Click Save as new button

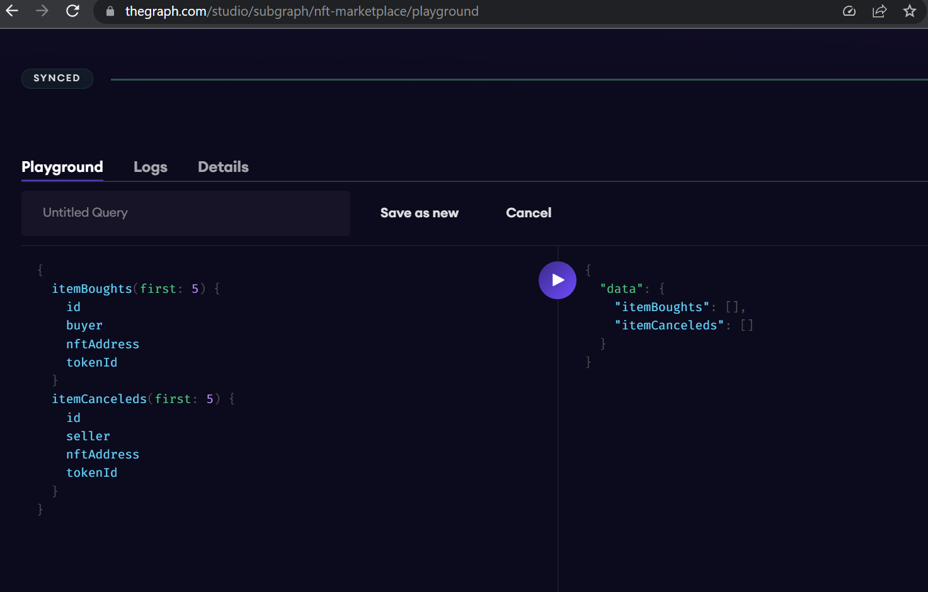[x=420, y=213]
